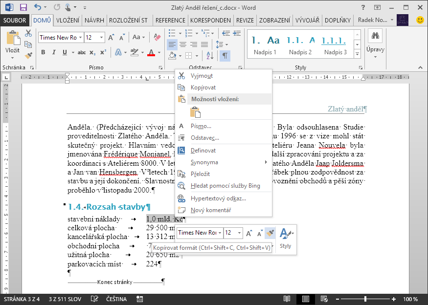This screenshot has height=305, width=428.
Task: Switch to the REFERENCE tab
Action: (170, 20)
